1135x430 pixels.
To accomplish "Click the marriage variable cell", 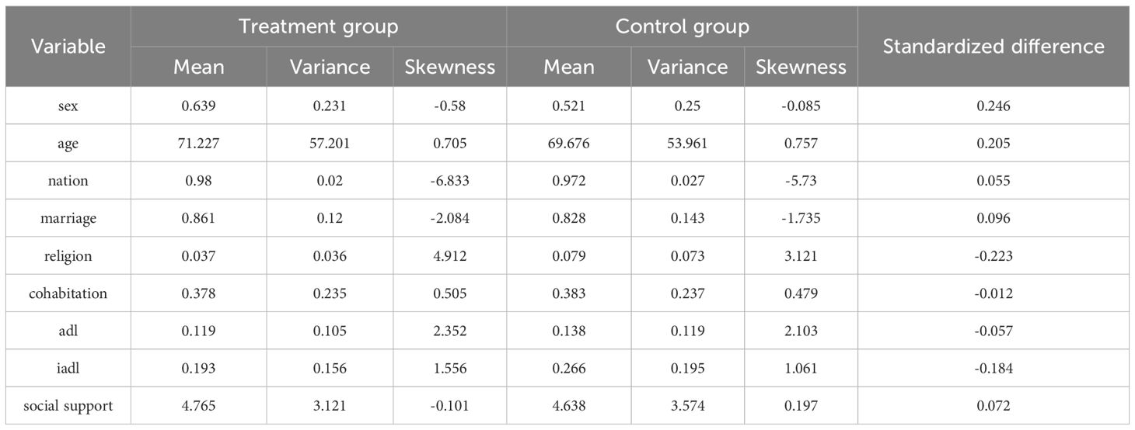I will [68, 218].
